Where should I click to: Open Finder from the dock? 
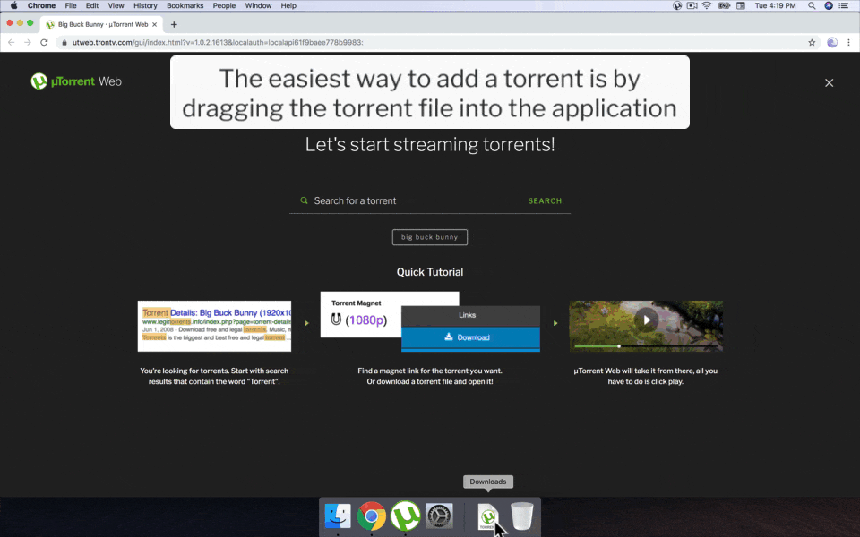[x=338, y=516]
